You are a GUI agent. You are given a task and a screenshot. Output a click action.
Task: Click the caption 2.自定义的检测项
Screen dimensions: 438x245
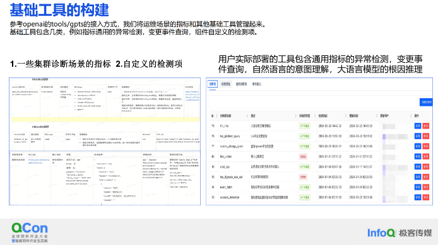coord(149,64)
